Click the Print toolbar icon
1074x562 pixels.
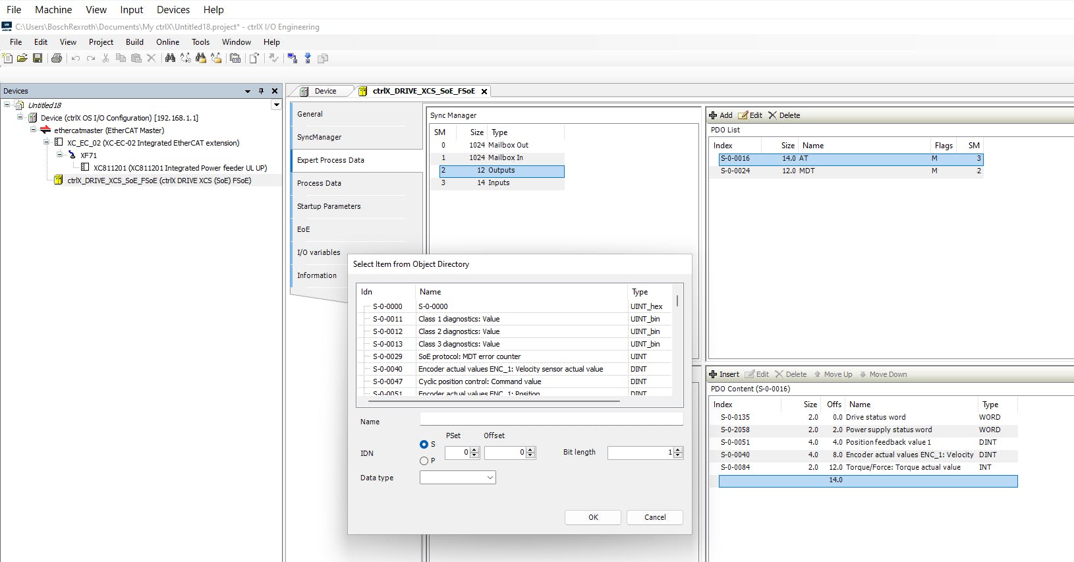(x=57, y=58)
